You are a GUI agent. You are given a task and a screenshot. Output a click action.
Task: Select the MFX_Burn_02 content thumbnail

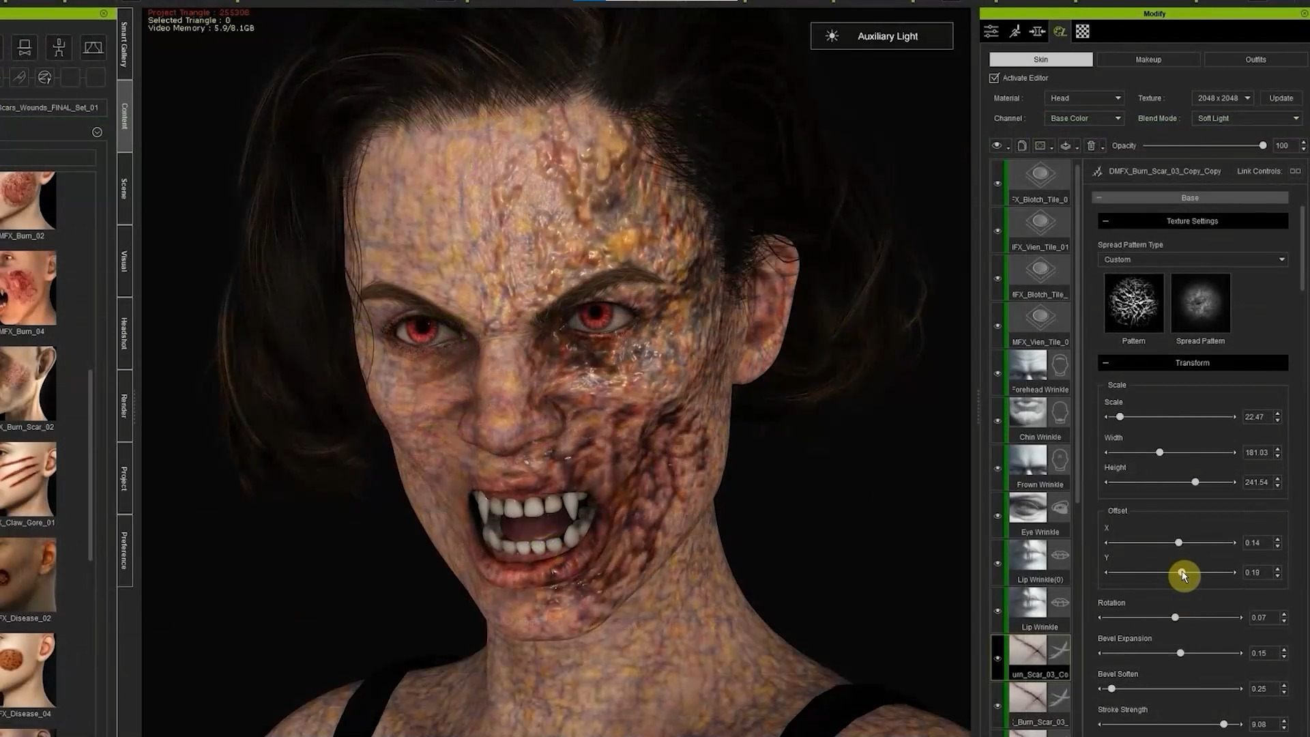pyautogui.click(x=27, y=201)
